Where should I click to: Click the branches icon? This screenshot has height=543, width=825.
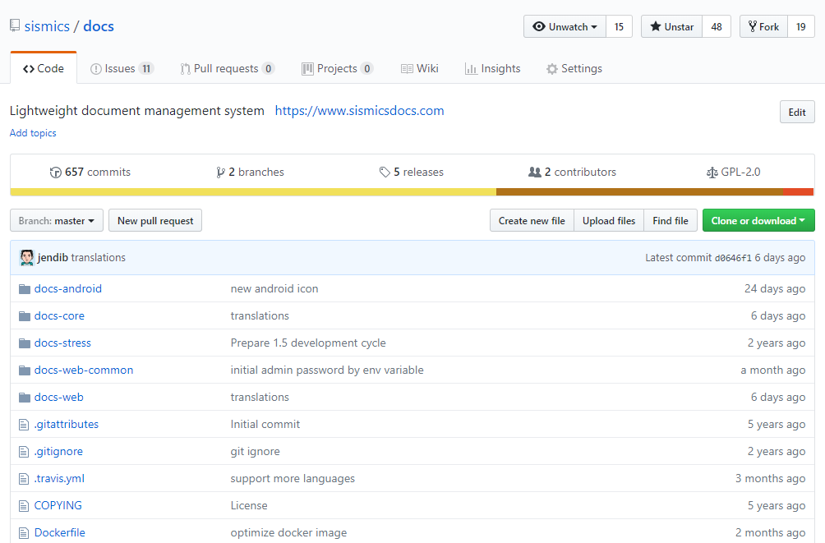[220, 173]
